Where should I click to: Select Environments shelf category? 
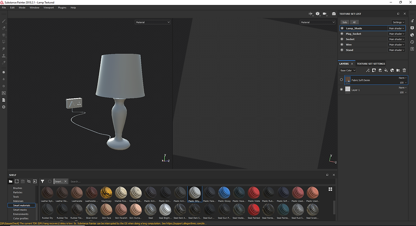click(x=21, y=214)
